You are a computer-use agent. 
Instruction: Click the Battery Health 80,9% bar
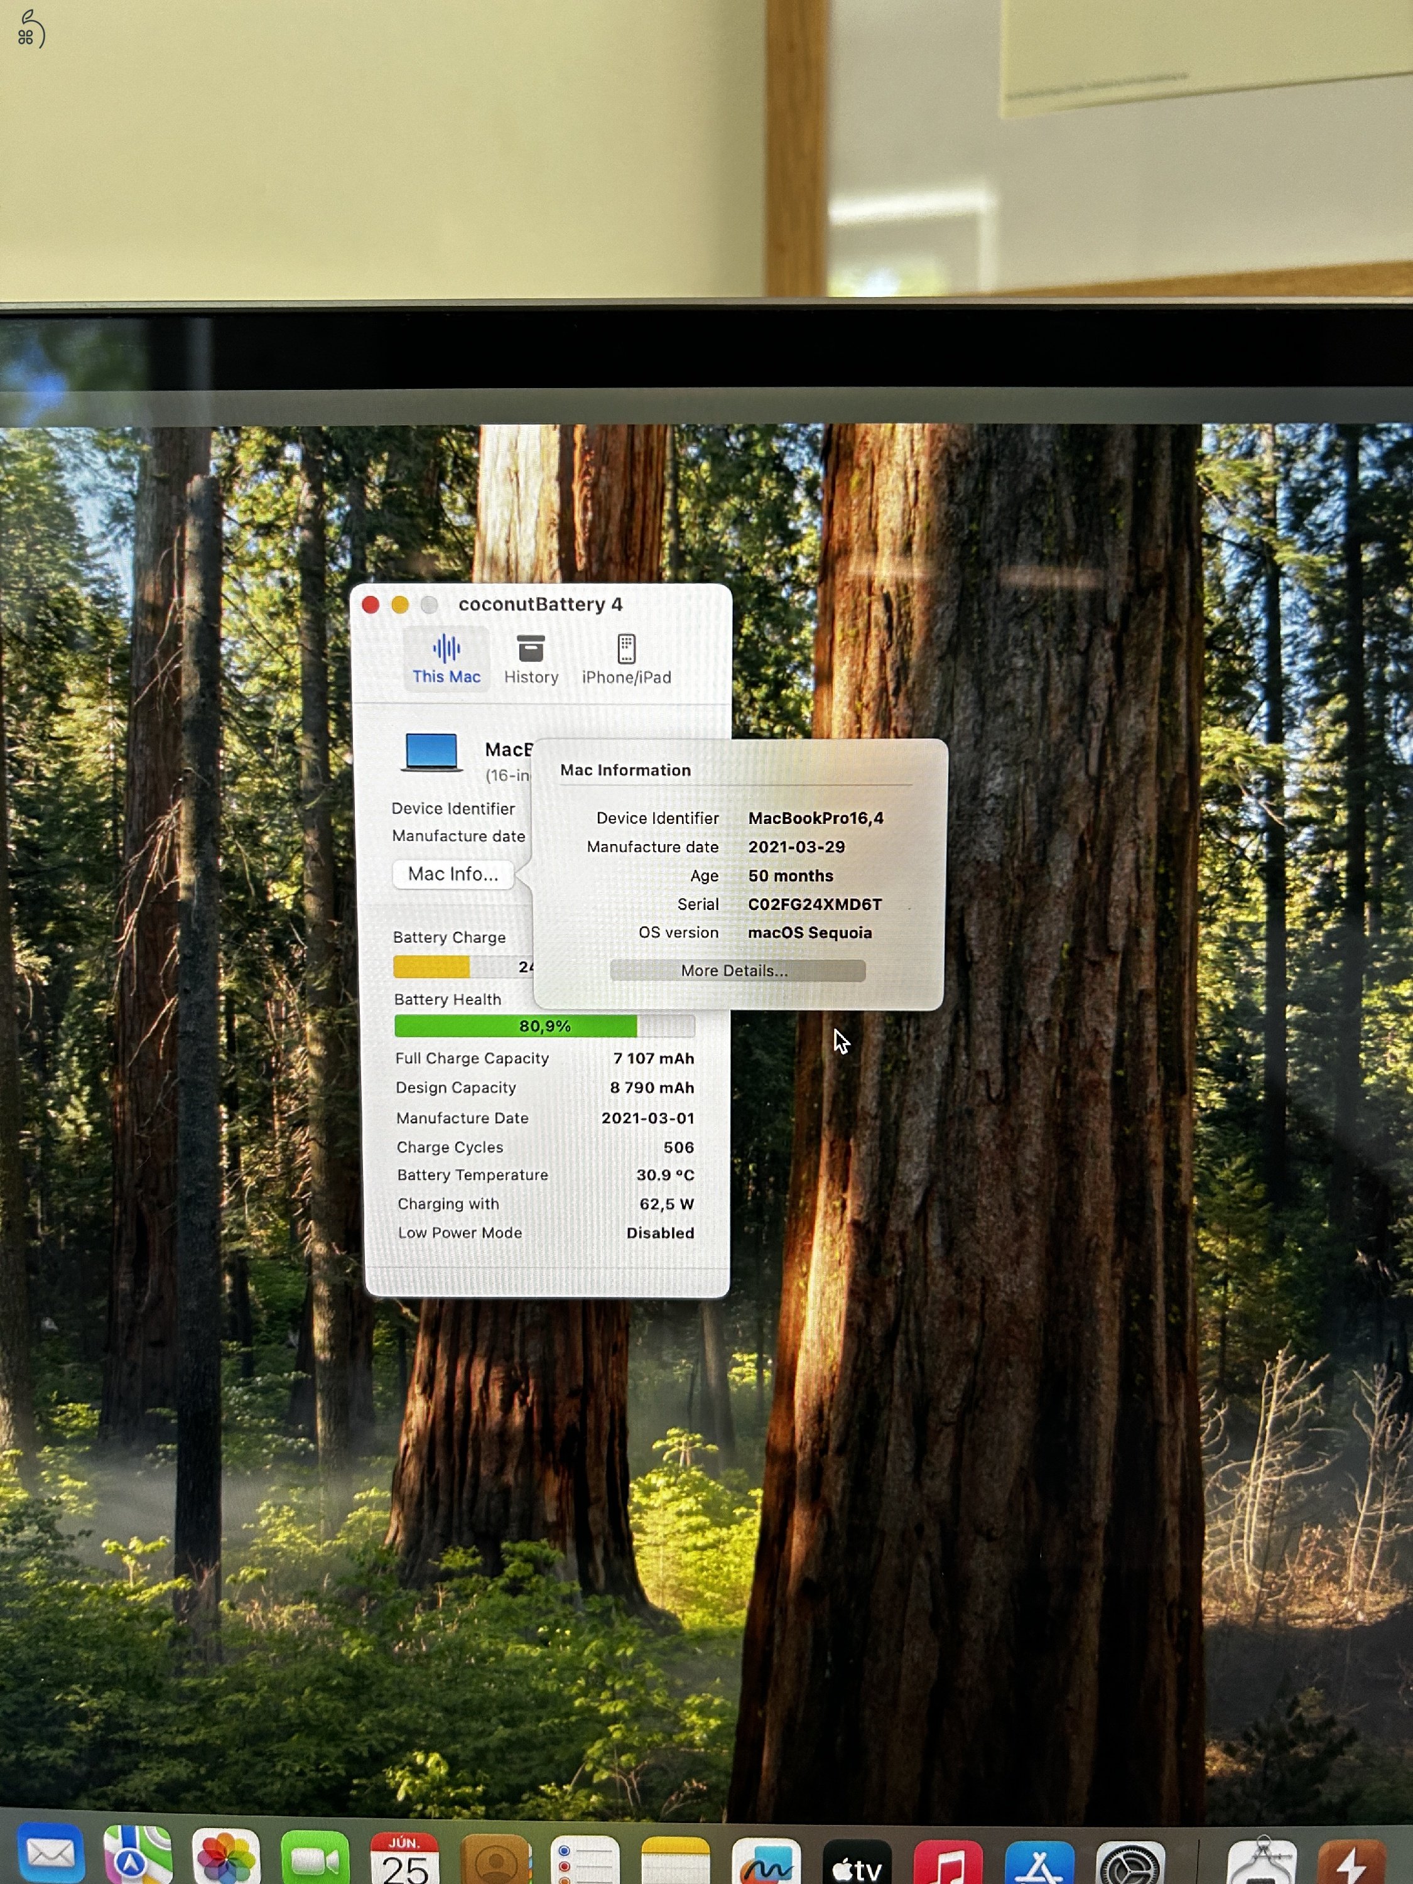tap(544, 1026)
